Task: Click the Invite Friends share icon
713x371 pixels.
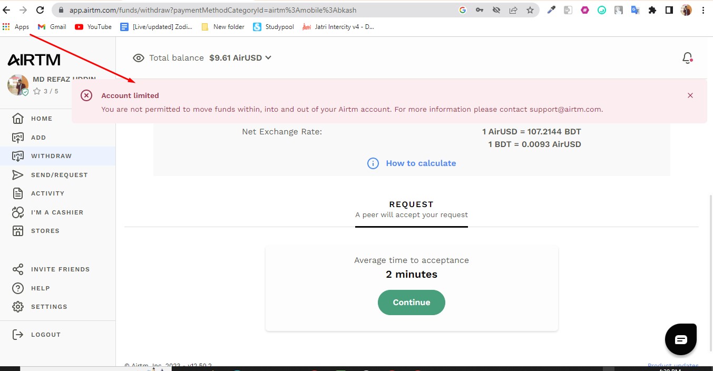Action: (x=18, y=269)
